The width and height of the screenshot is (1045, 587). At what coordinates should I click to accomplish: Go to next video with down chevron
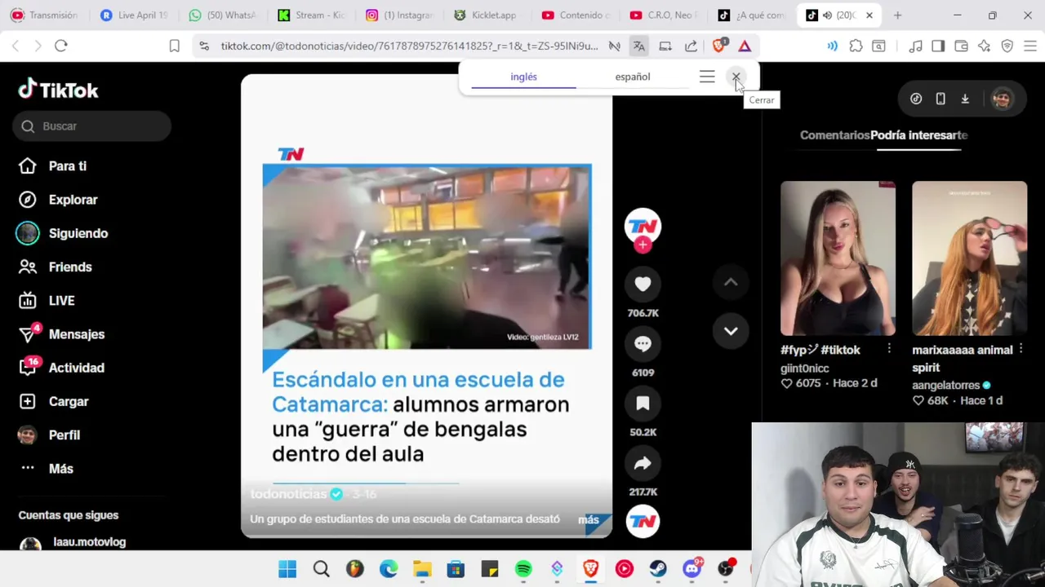pos(731,331)
